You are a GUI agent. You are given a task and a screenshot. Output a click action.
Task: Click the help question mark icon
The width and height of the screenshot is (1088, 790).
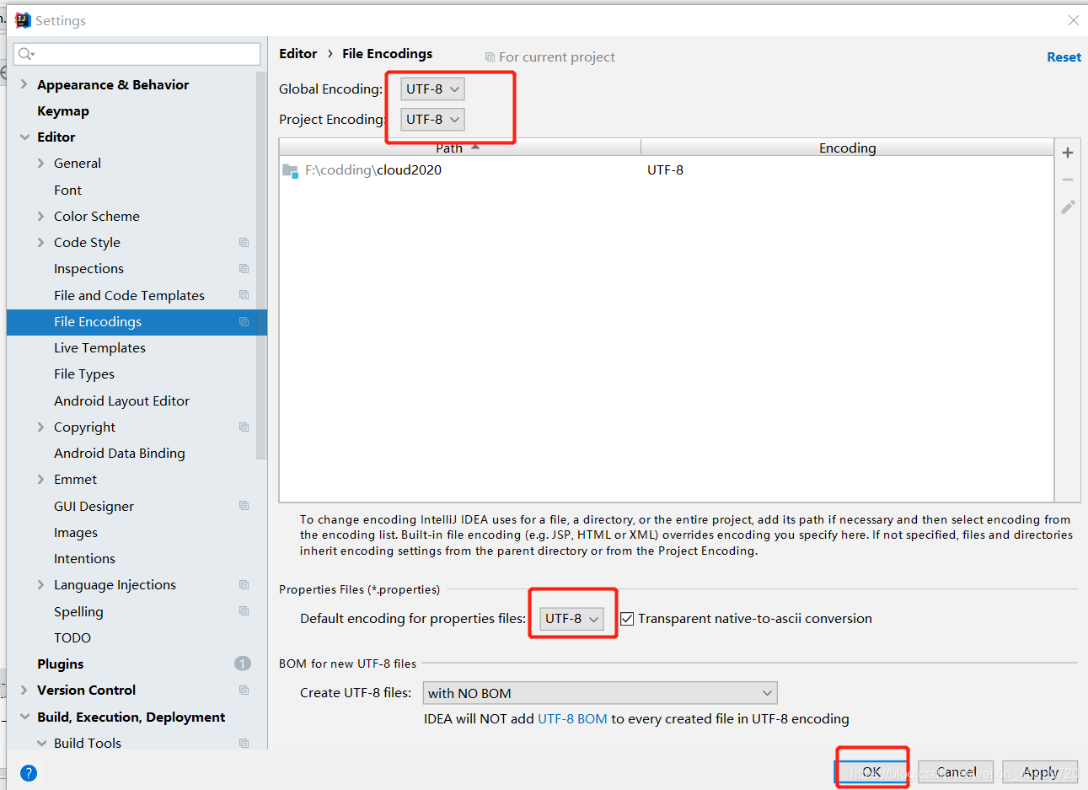pyautogui.click(x=29, y=773)
